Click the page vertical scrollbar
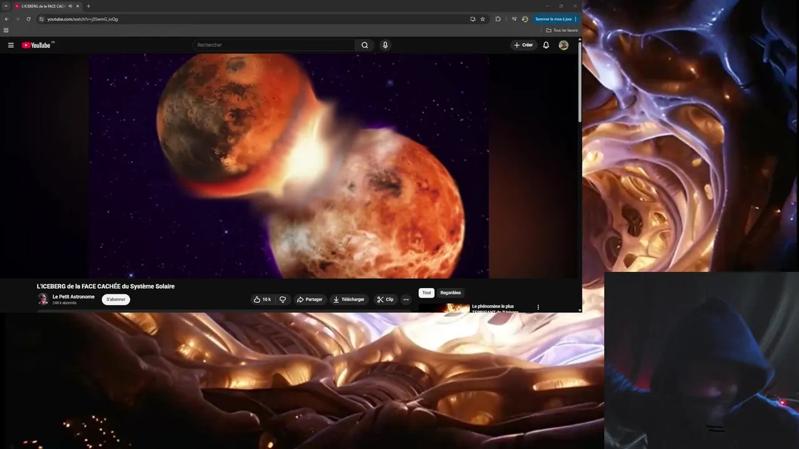Image resolution: width=799 pixels, height=449 pixels. coord(580,81)
